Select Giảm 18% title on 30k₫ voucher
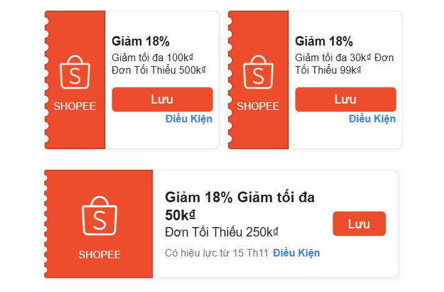This screenshot has height=292, width=444. click(x=324, y=42)
